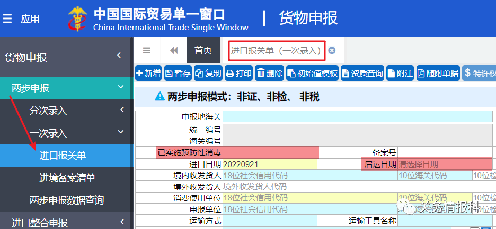Click the 附注 button

pyautogui.click(x=401, y=73)
